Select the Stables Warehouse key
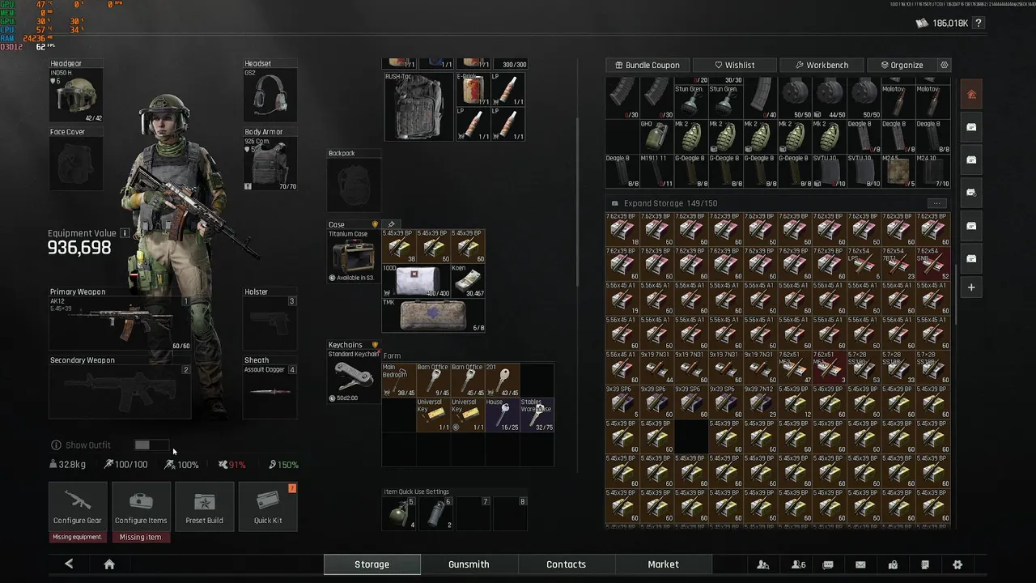Image resolution: width=1036 pixels, height=583 pixels. pyautogui.click(x=537, y=415)
